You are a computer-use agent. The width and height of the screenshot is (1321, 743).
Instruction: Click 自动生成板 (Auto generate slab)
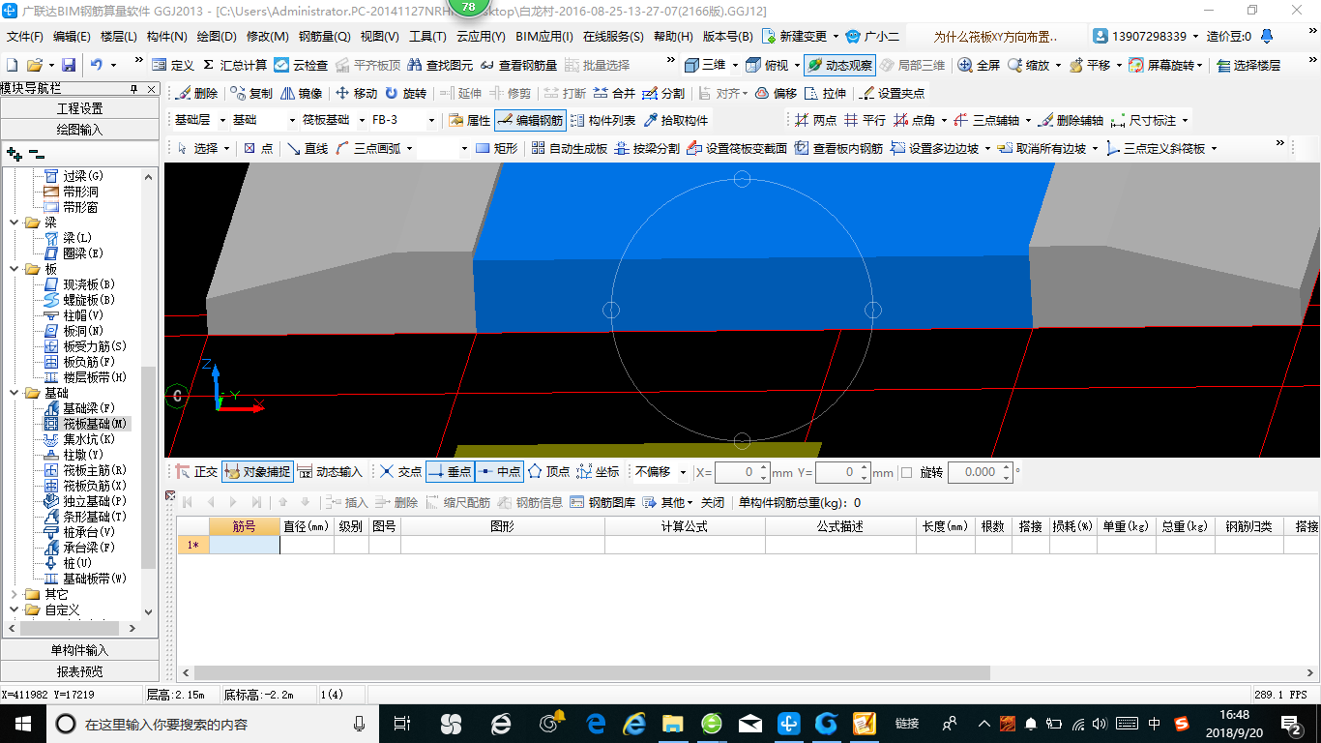point(569,148)
